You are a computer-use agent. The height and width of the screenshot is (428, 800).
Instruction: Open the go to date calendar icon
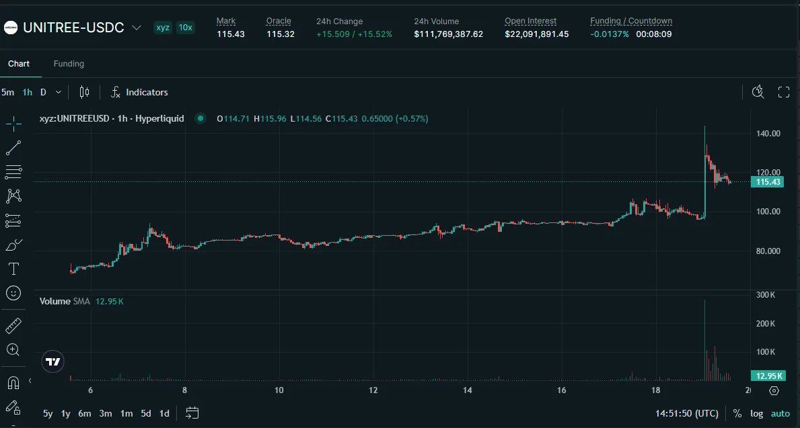tap(192, 413)
